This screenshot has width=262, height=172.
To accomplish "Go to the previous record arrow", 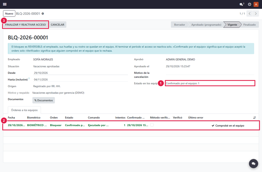I will [249, 14].
